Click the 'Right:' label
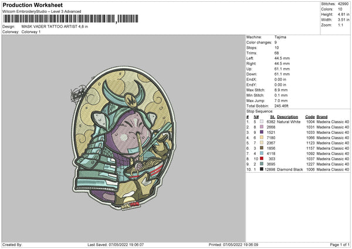The width and height of the screenshot is (352, 249). [251, 63]
